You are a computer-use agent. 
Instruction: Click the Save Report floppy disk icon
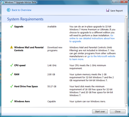coord(108,10)
